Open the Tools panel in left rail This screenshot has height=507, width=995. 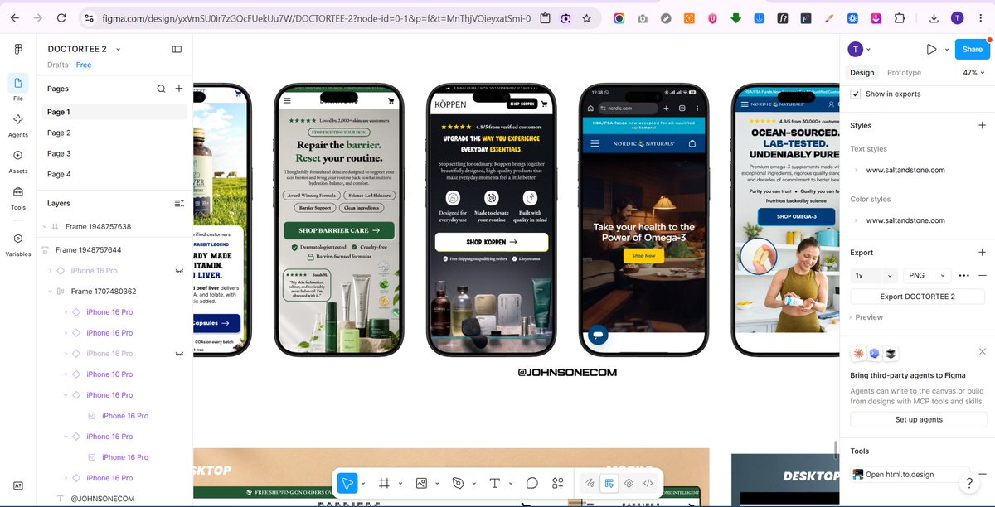[x=18, y=192]
